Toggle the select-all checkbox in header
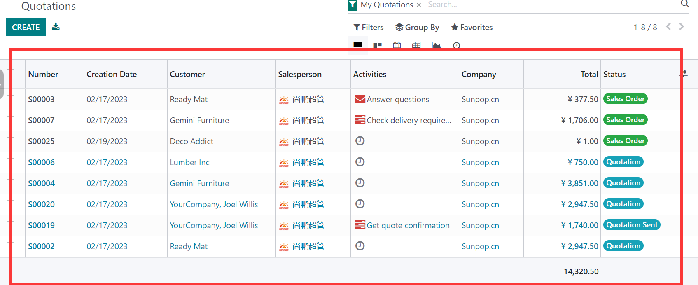Screen dimensions: 698x285 (x=11, y=73)
